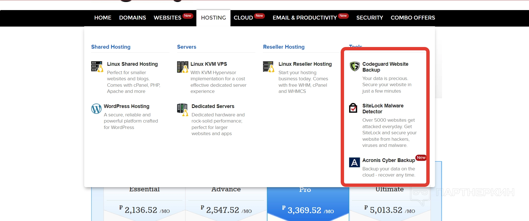
Task: Select the Ultimate plan header
Action: tap(390, 189)
